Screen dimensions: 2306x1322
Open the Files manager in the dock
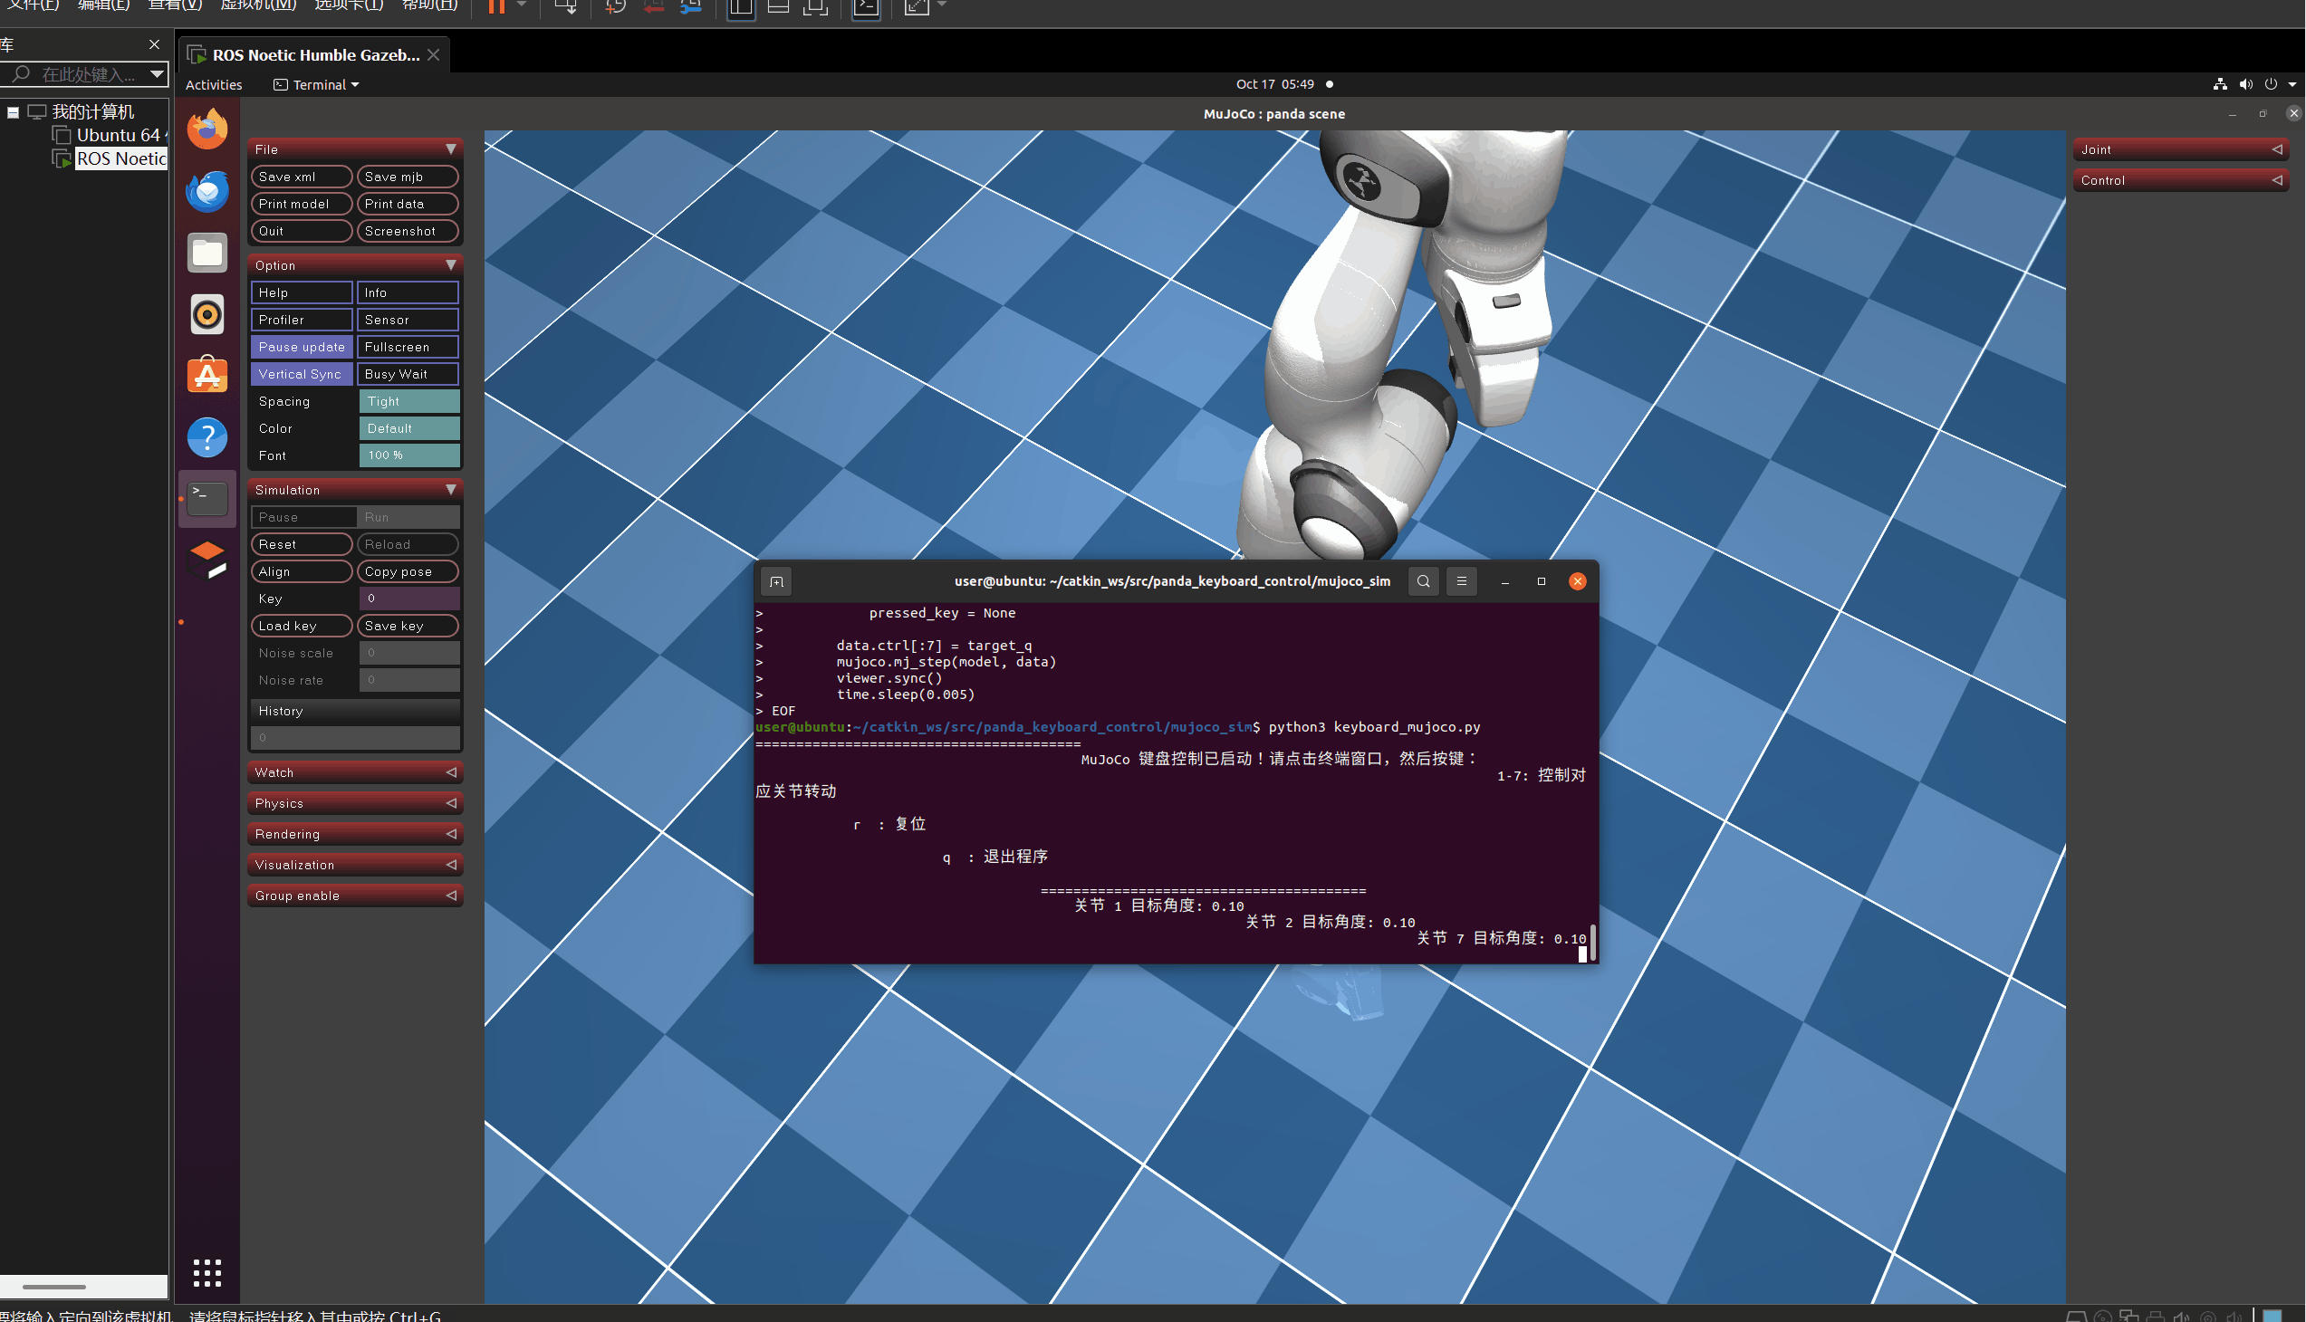pos(207,253)
